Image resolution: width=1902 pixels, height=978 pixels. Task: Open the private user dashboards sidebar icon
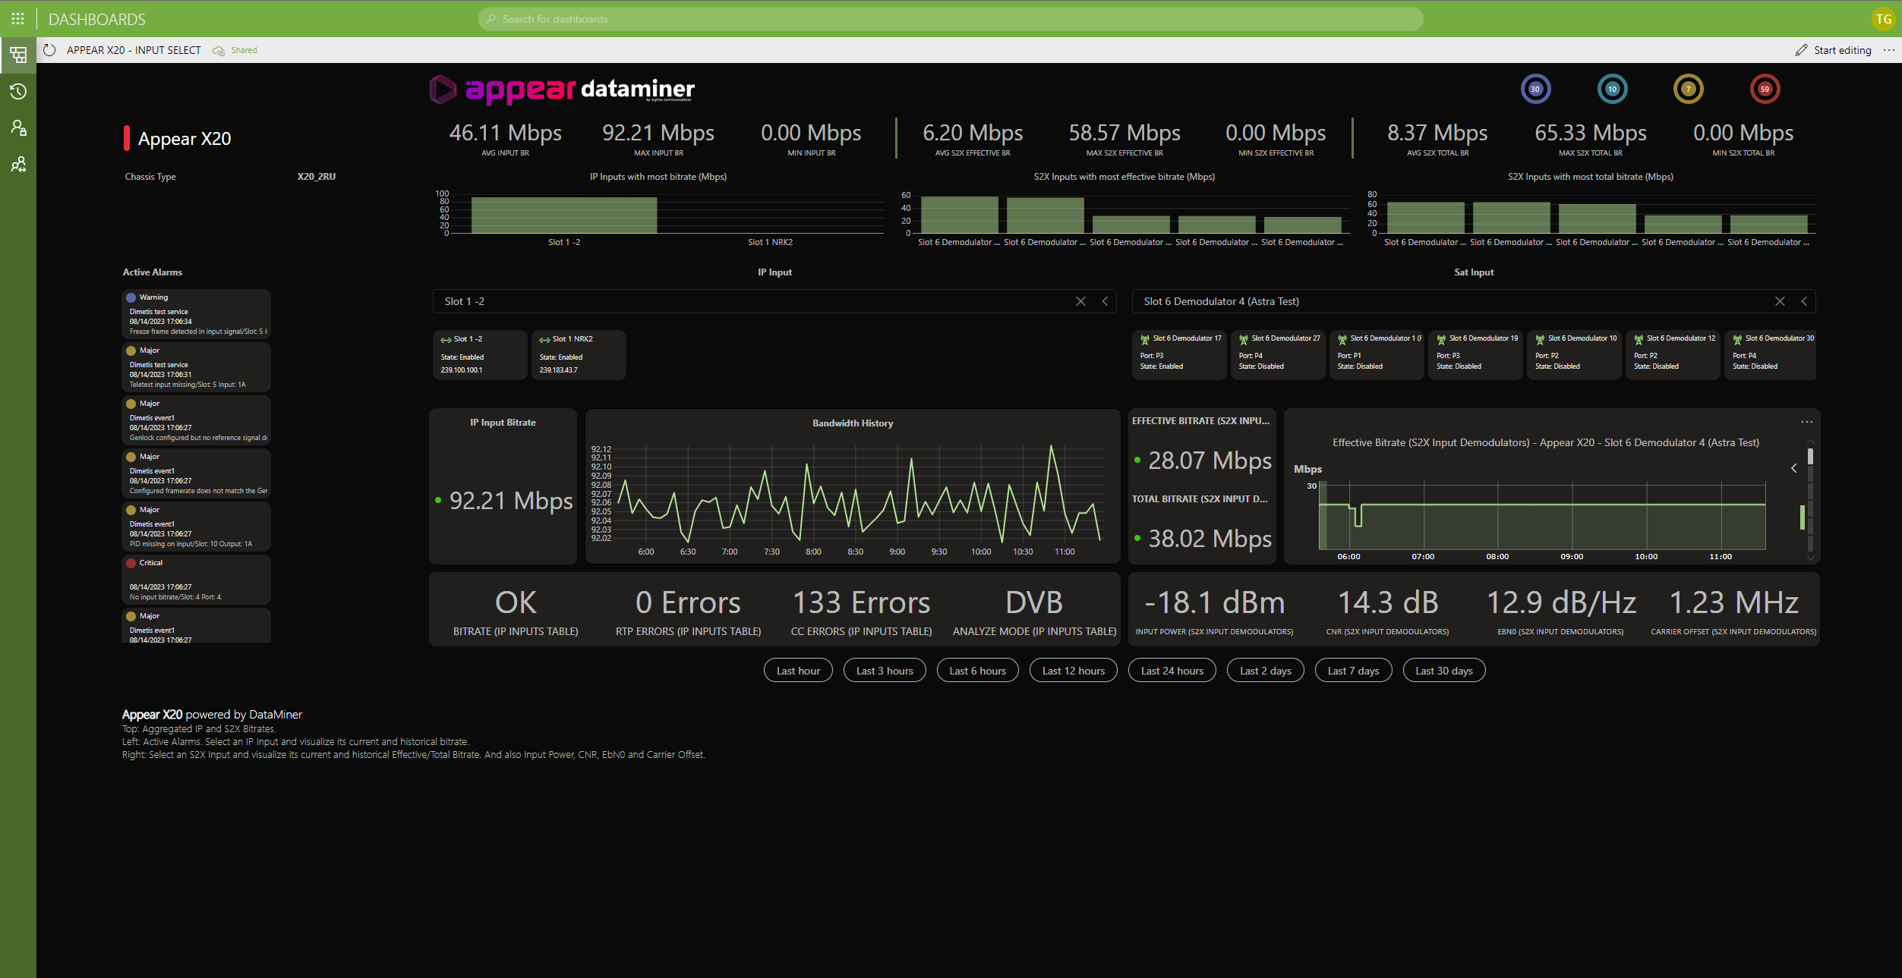tap(18, 128)
